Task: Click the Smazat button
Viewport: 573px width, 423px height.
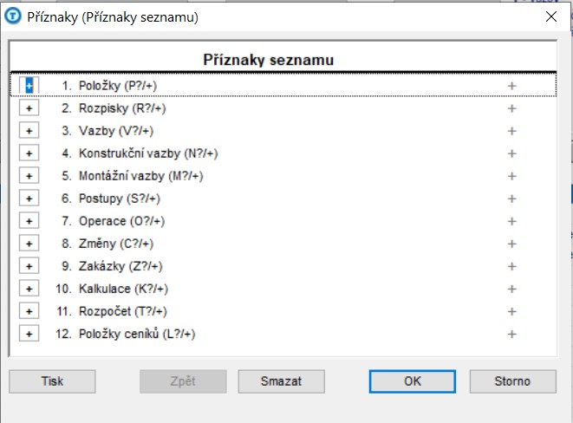Action: [x=281, y=381]
